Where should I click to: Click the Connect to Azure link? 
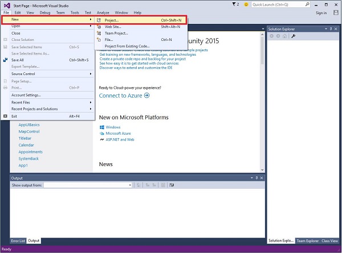click(120, 96)
